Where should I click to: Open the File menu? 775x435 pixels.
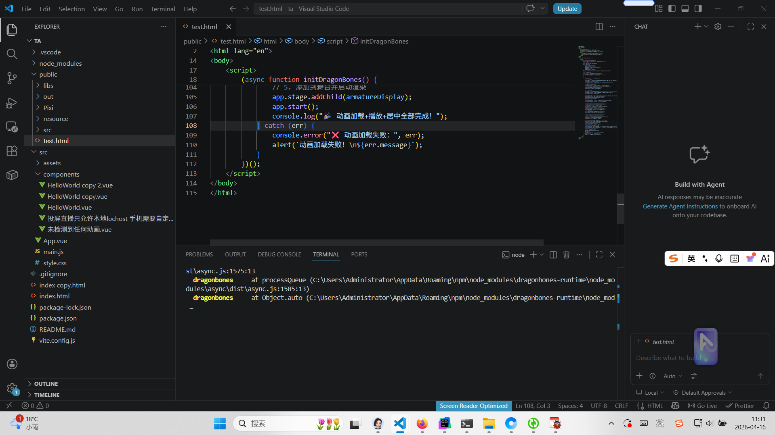[x=27, y=9]
